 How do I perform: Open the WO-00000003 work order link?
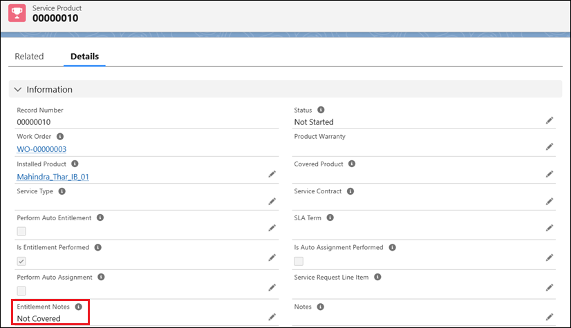(41, 149)
